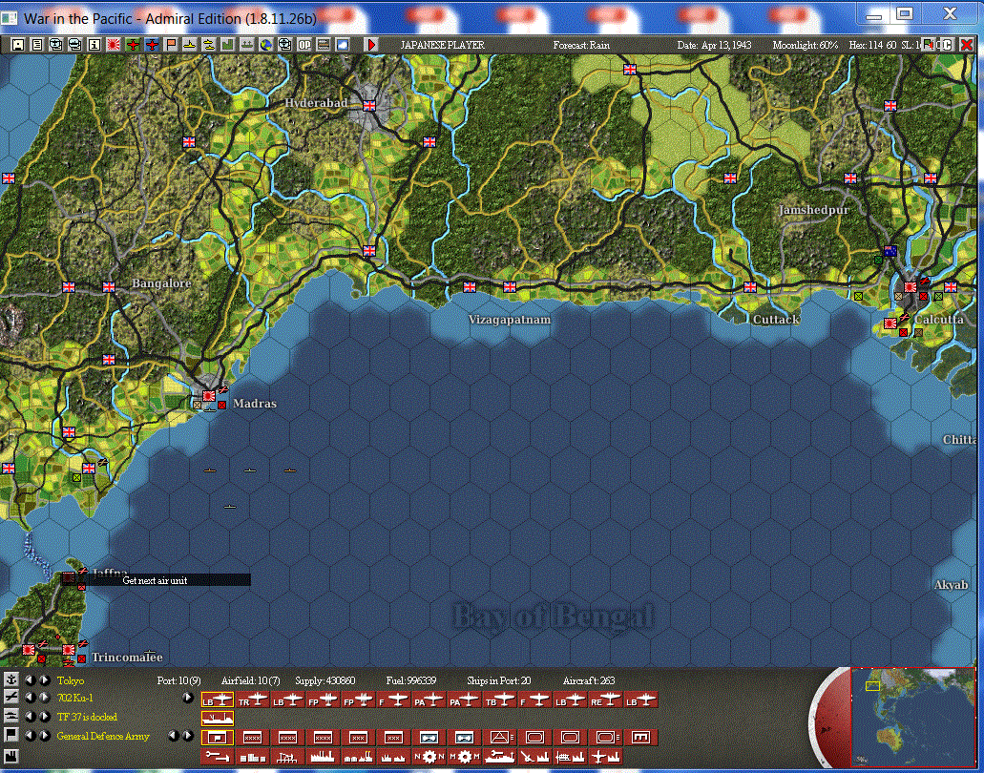Image resolution: width=984 pixels, height=773 pixels.
Task: Click 'General Defence Army' unit name
Action: point(103,736)
